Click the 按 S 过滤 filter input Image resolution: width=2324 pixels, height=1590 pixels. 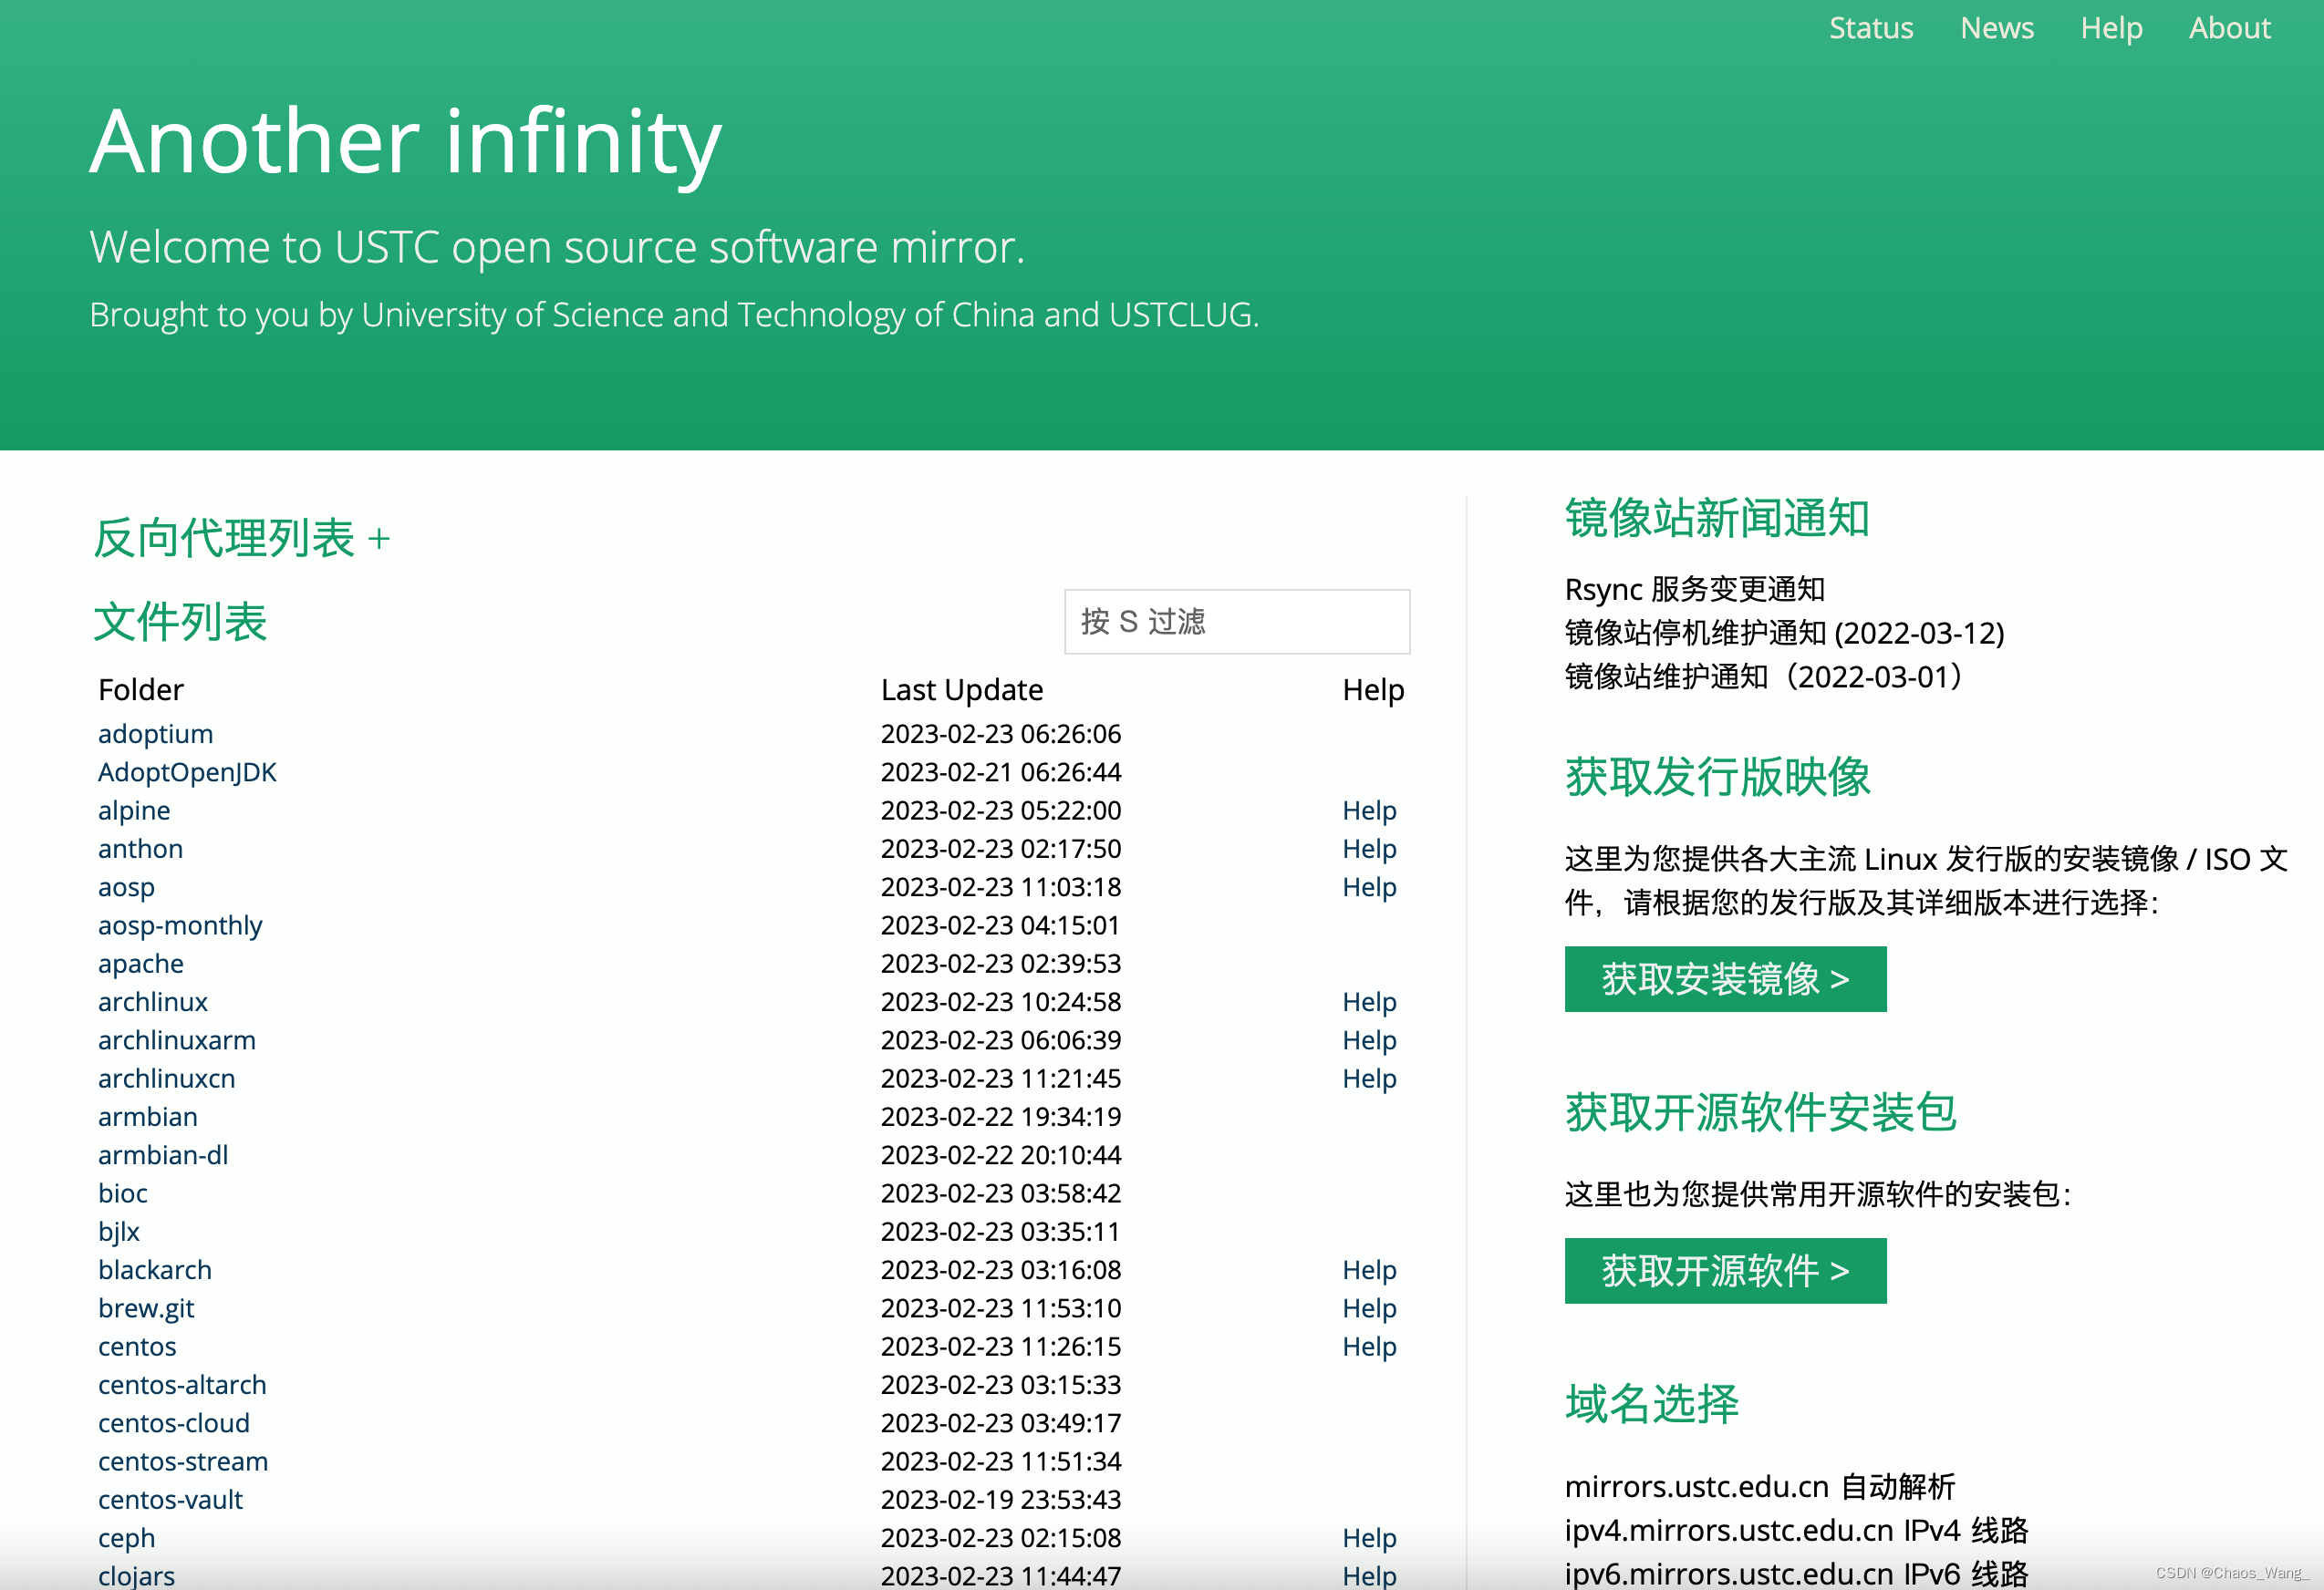point(1236,622)
